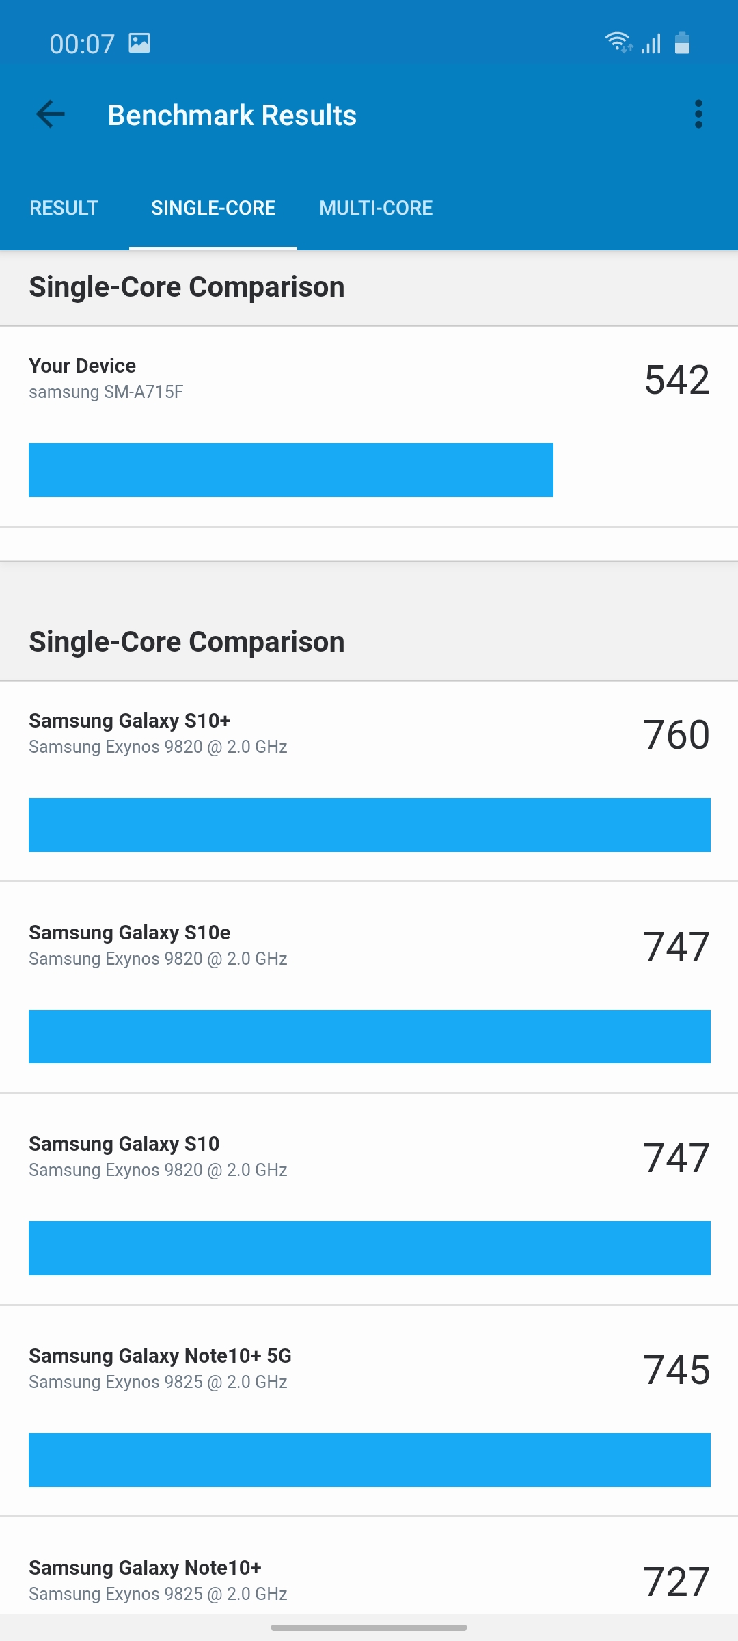Tap the home gesture bar at bottom
This screenshot has width=738, height=1641.
369,1627
